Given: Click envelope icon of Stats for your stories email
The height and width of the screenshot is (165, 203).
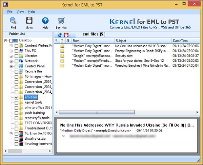Looking at the screenshot, I should coord(62,61).
